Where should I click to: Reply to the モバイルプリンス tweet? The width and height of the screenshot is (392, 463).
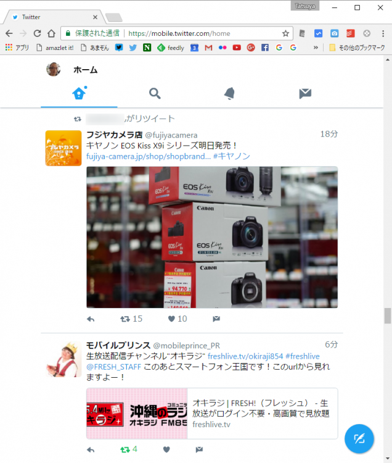pyautogui.click(x=91, y=449)
